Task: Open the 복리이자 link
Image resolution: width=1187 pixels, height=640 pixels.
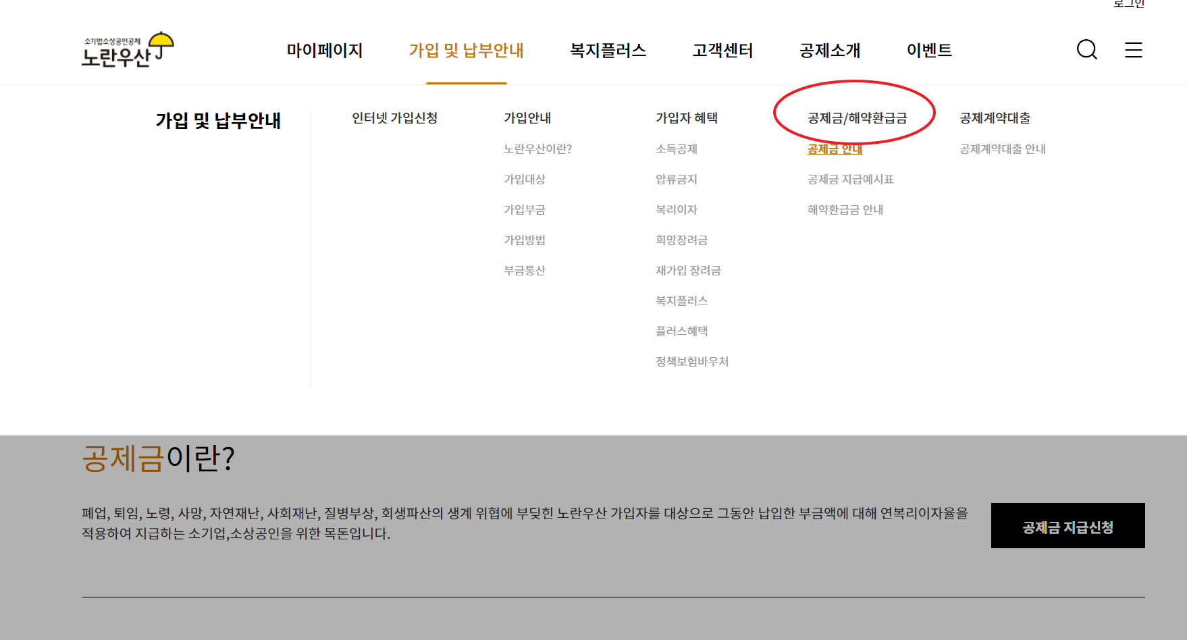Action: tap(676, 209)
